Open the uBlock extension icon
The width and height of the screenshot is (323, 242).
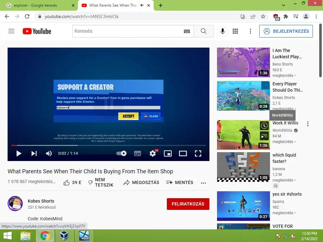276,17
